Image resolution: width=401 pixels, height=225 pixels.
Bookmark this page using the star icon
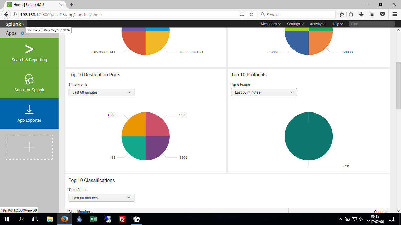[x=342, y=14]
